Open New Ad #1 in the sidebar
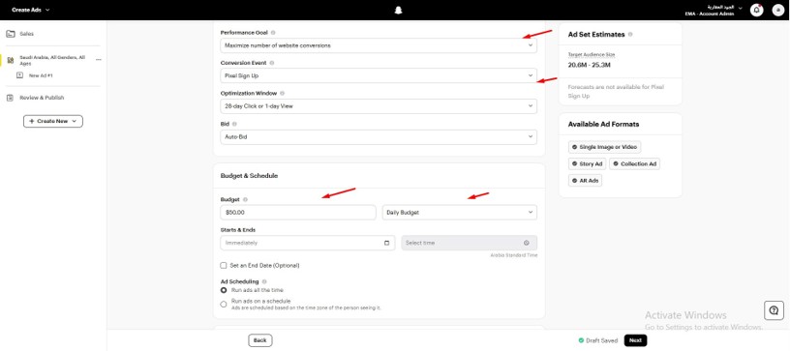The image size is (790, 351). pyautogui.click(x=41, y=74)
